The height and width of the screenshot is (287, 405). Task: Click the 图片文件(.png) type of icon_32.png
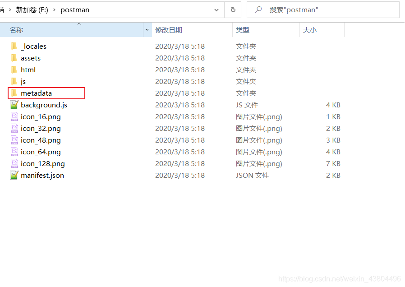[x=259, y=129]
